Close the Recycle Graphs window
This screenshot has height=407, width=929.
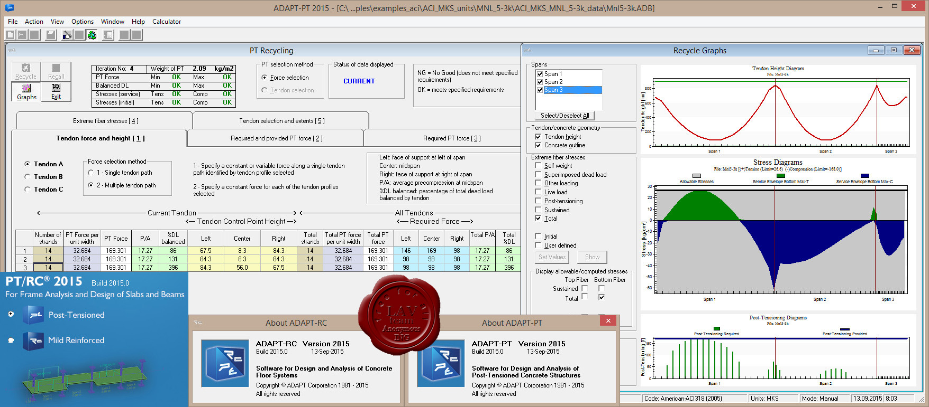(912, 50)
